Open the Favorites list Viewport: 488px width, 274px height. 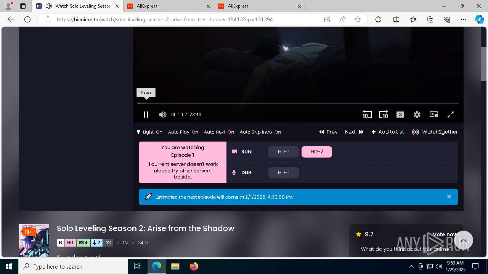tap(413, 19)
